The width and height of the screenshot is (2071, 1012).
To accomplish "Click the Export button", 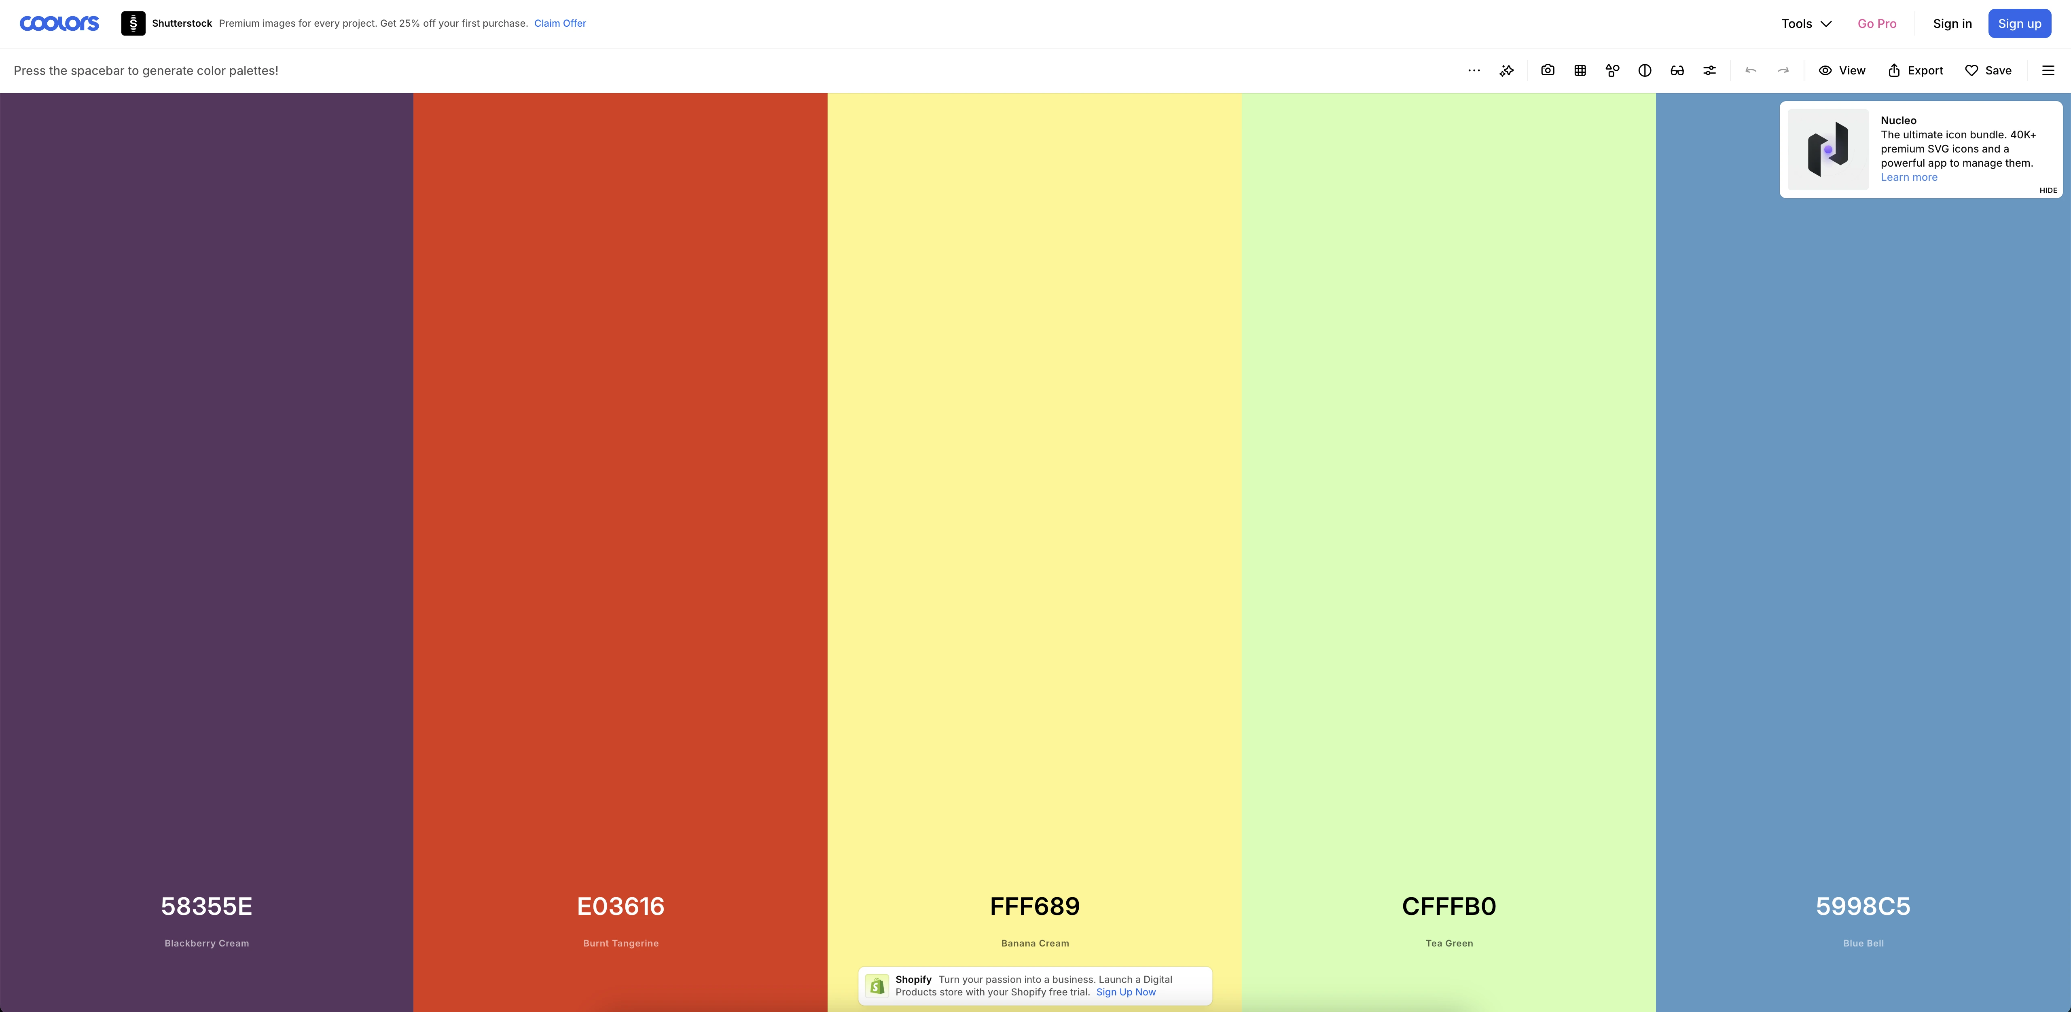I will click(x=1915, y=71).
